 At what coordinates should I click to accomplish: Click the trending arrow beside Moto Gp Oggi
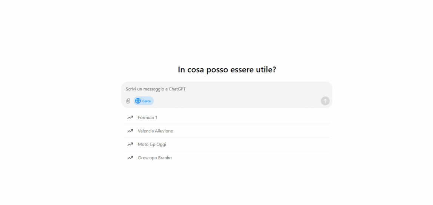coord(130,144)
